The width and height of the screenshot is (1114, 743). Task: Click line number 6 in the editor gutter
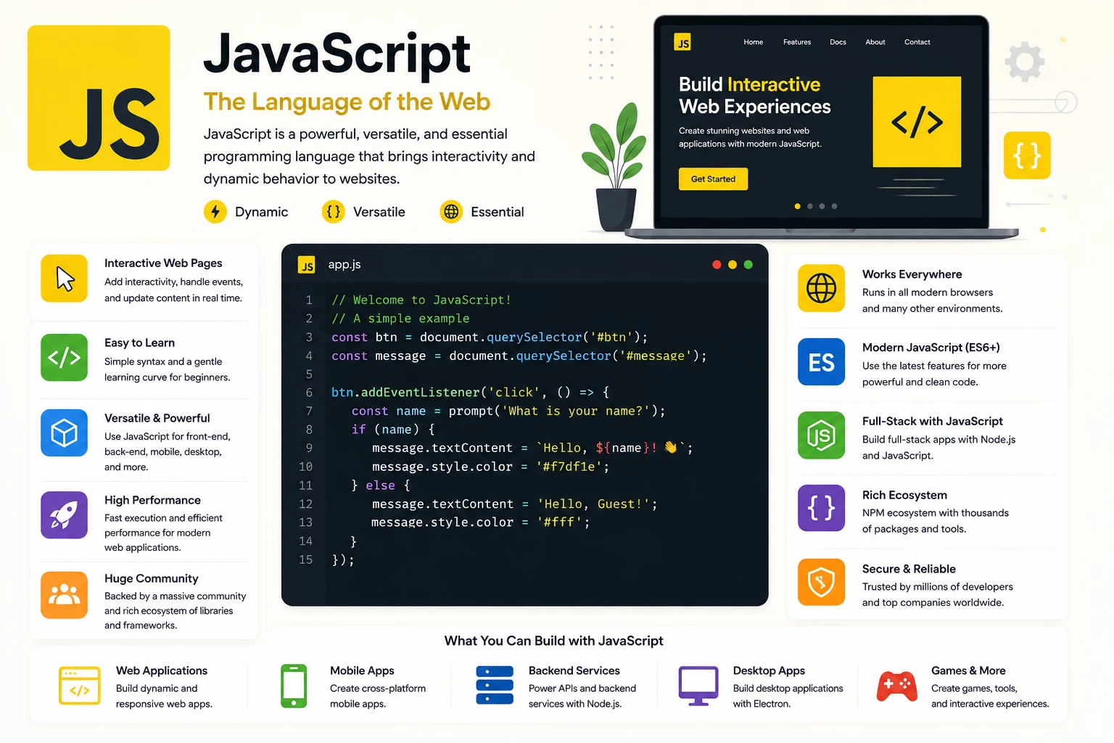(x=309, y=393)
